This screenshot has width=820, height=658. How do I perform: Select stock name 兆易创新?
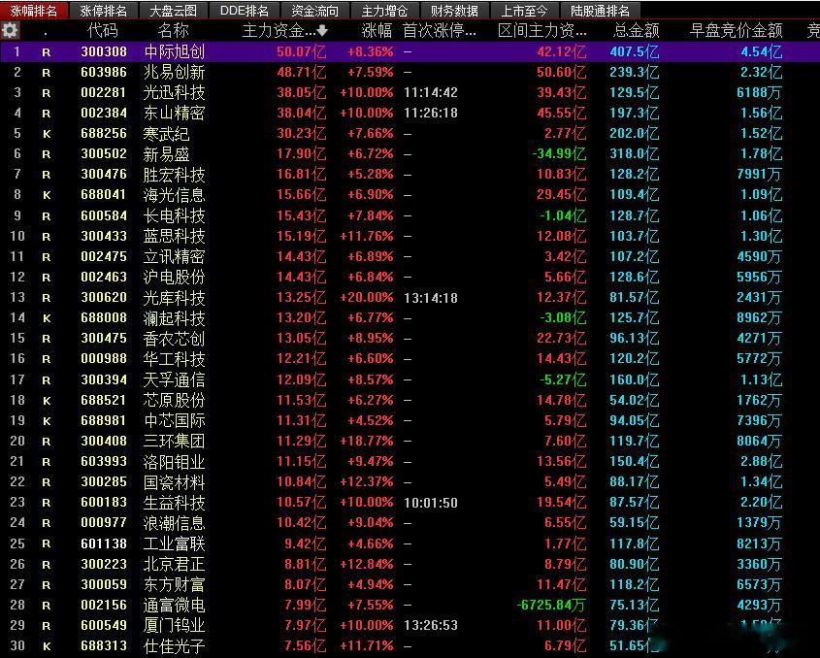(x=174, y=72)
